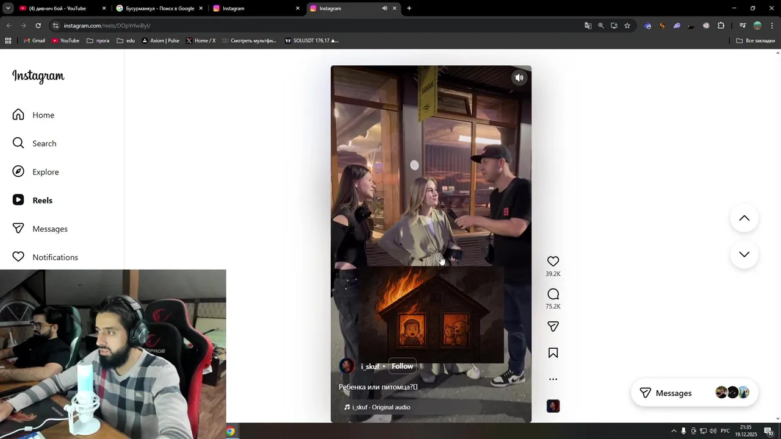Switch input language РУС
Image resolution: width=781 pixels, height=439 pixels.
[725, 431]
